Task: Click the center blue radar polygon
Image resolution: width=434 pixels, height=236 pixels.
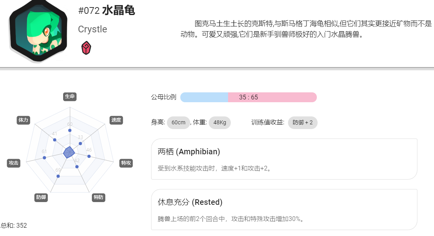Action: [69, 152]
